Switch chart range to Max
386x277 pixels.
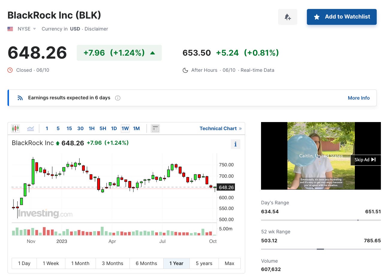pyautogui.click(x=230, y=263)
